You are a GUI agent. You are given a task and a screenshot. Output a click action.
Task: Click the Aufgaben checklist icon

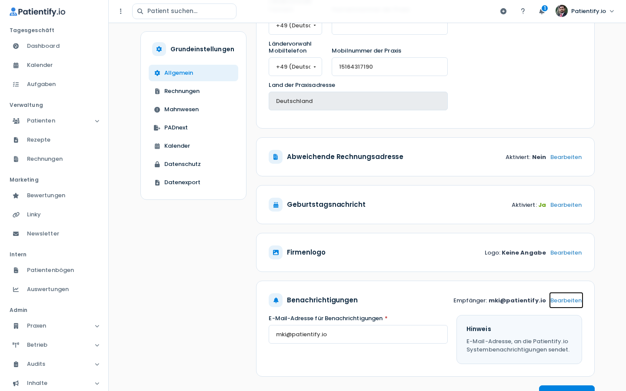[16, 84]
